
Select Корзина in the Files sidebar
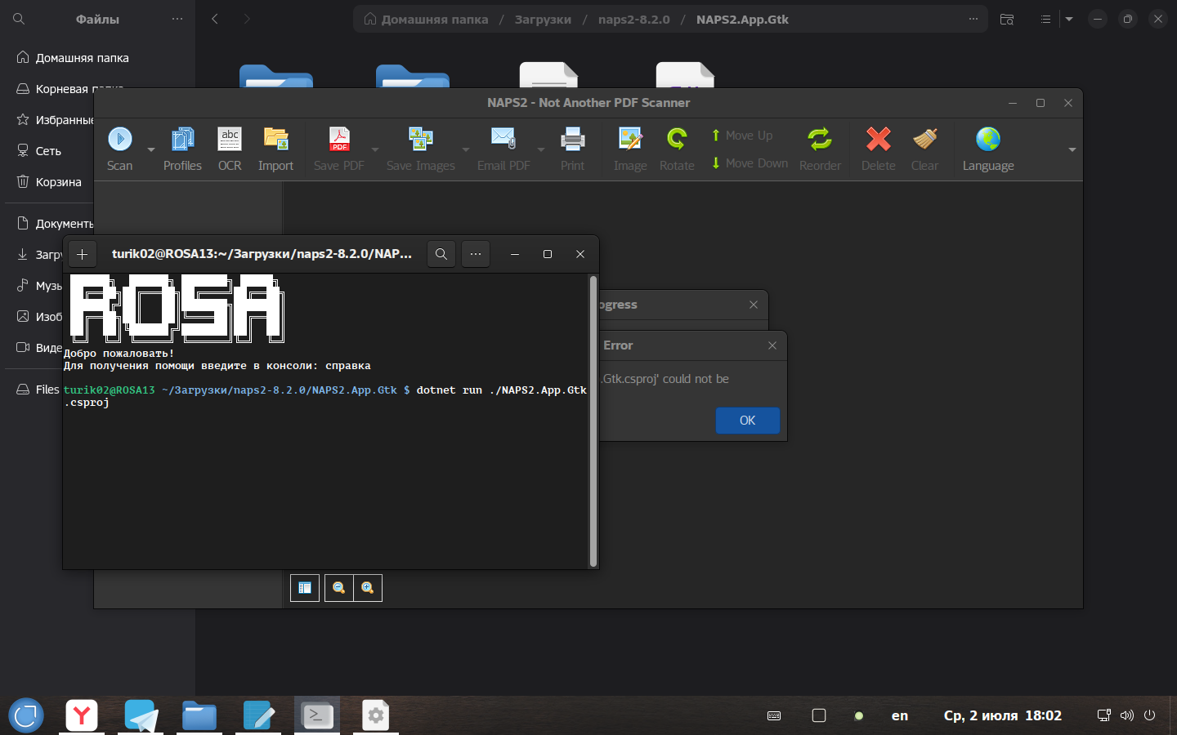point(58,182)
